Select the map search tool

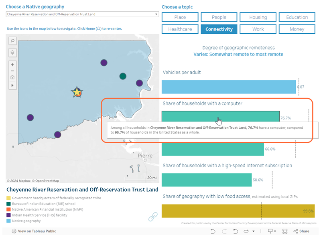pyautogui.click(x=12, y=41)
